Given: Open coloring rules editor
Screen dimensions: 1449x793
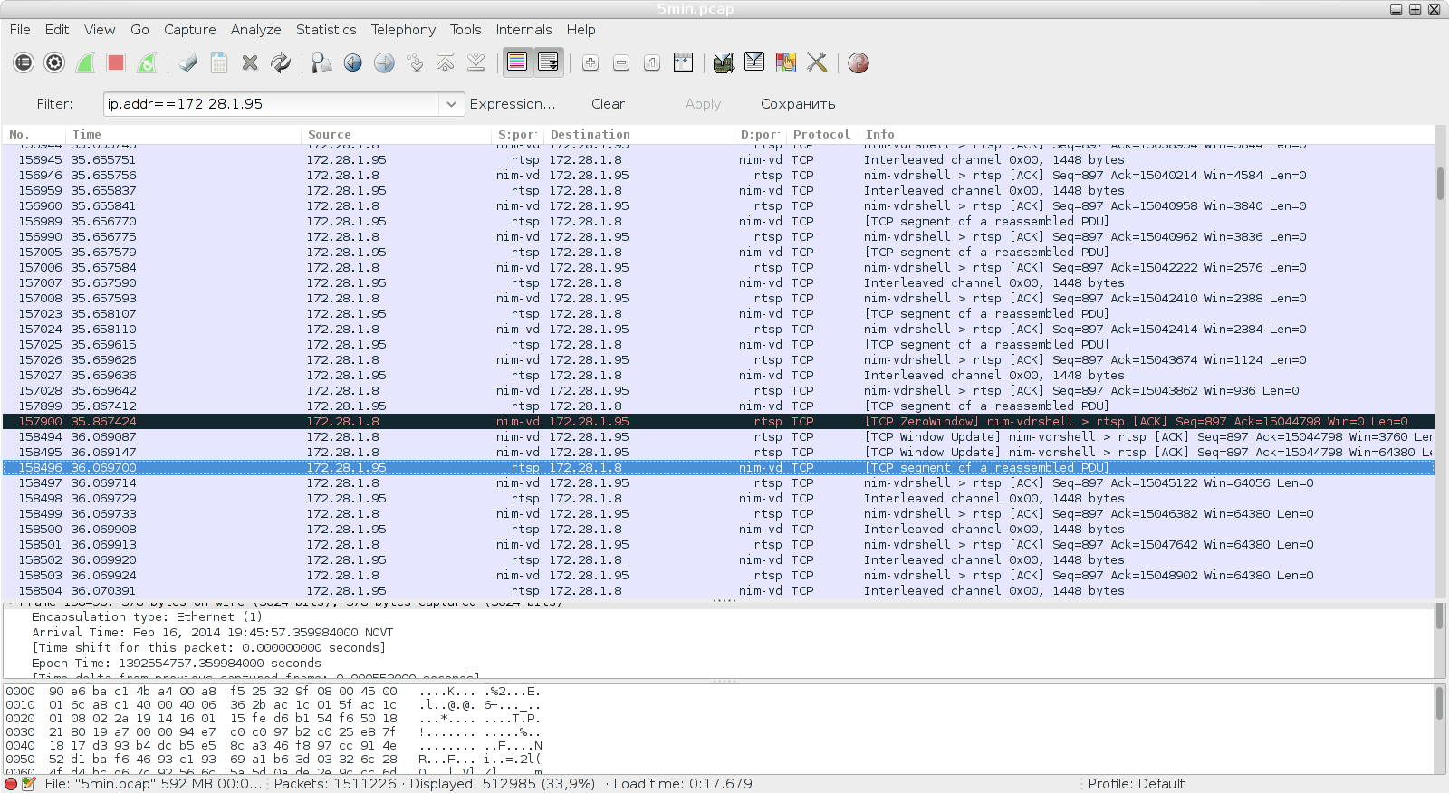Looking at the screenshot, I should click(786, 62).
